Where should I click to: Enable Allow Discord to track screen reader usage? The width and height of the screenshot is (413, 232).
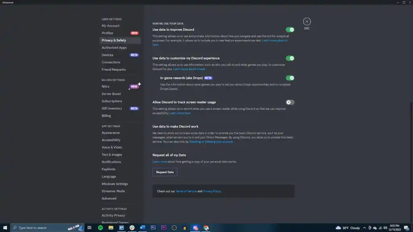click(x=290, y=102)
